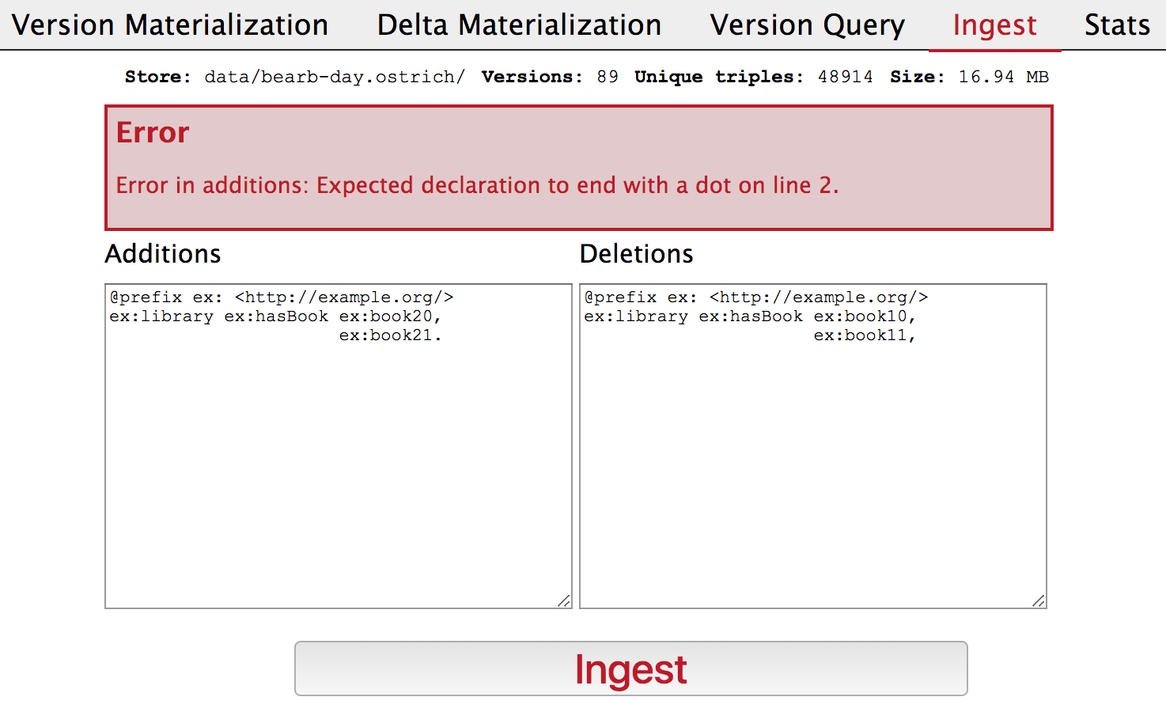Image resolution: width=1166 pixels, height=712 pixels.
Task: Click the Deletions heading
Action: pyautogui.click(x=637, y=254)
